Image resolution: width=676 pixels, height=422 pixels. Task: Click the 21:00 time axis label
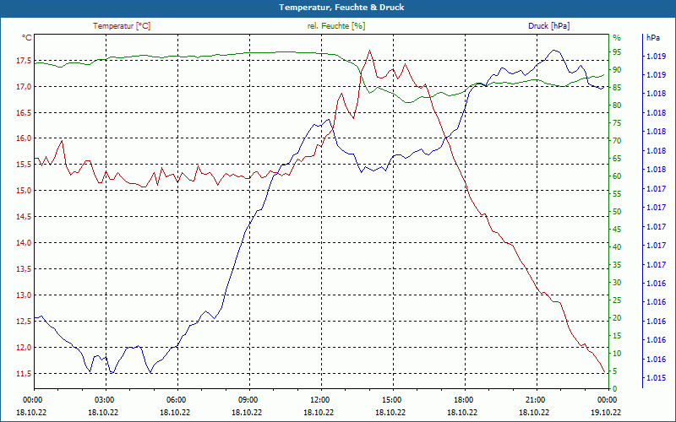pos(535,399)
